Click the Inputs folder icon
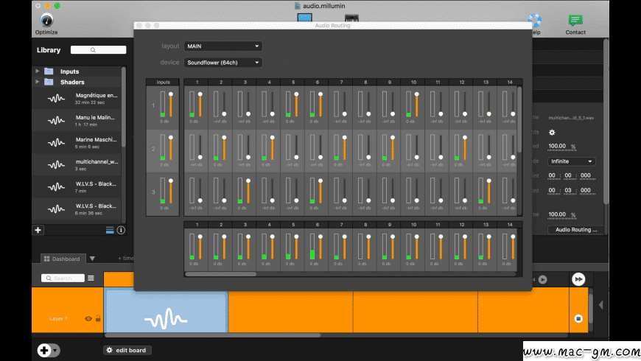This screenshot has width=641, height=361. (49, 71)
